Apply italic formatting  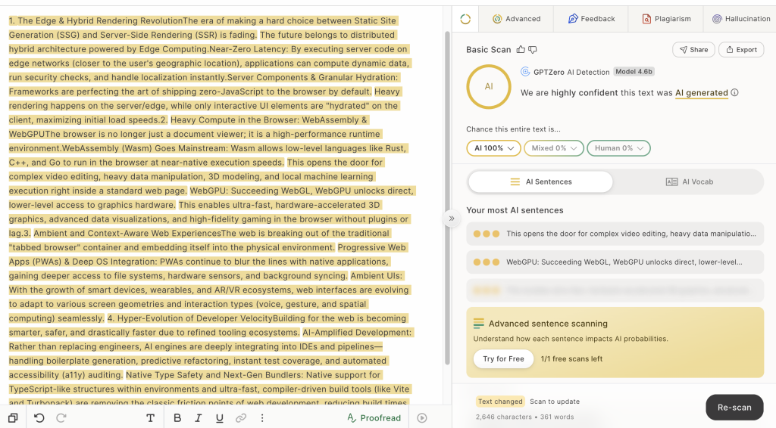[x=198, y=417]
